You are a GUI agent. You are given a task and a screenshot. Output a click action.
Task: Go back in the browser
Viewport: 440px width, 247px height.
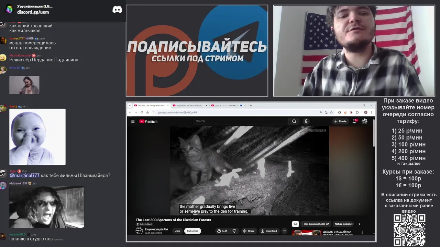[130, 112]
